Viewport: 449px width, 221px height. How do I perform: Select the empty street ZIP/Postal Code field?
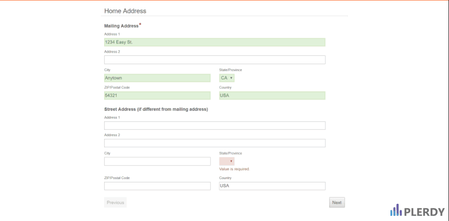157,186
